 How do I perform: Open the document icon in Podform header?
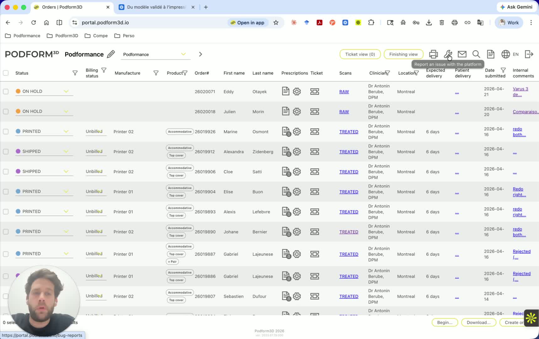click(491, 54)
